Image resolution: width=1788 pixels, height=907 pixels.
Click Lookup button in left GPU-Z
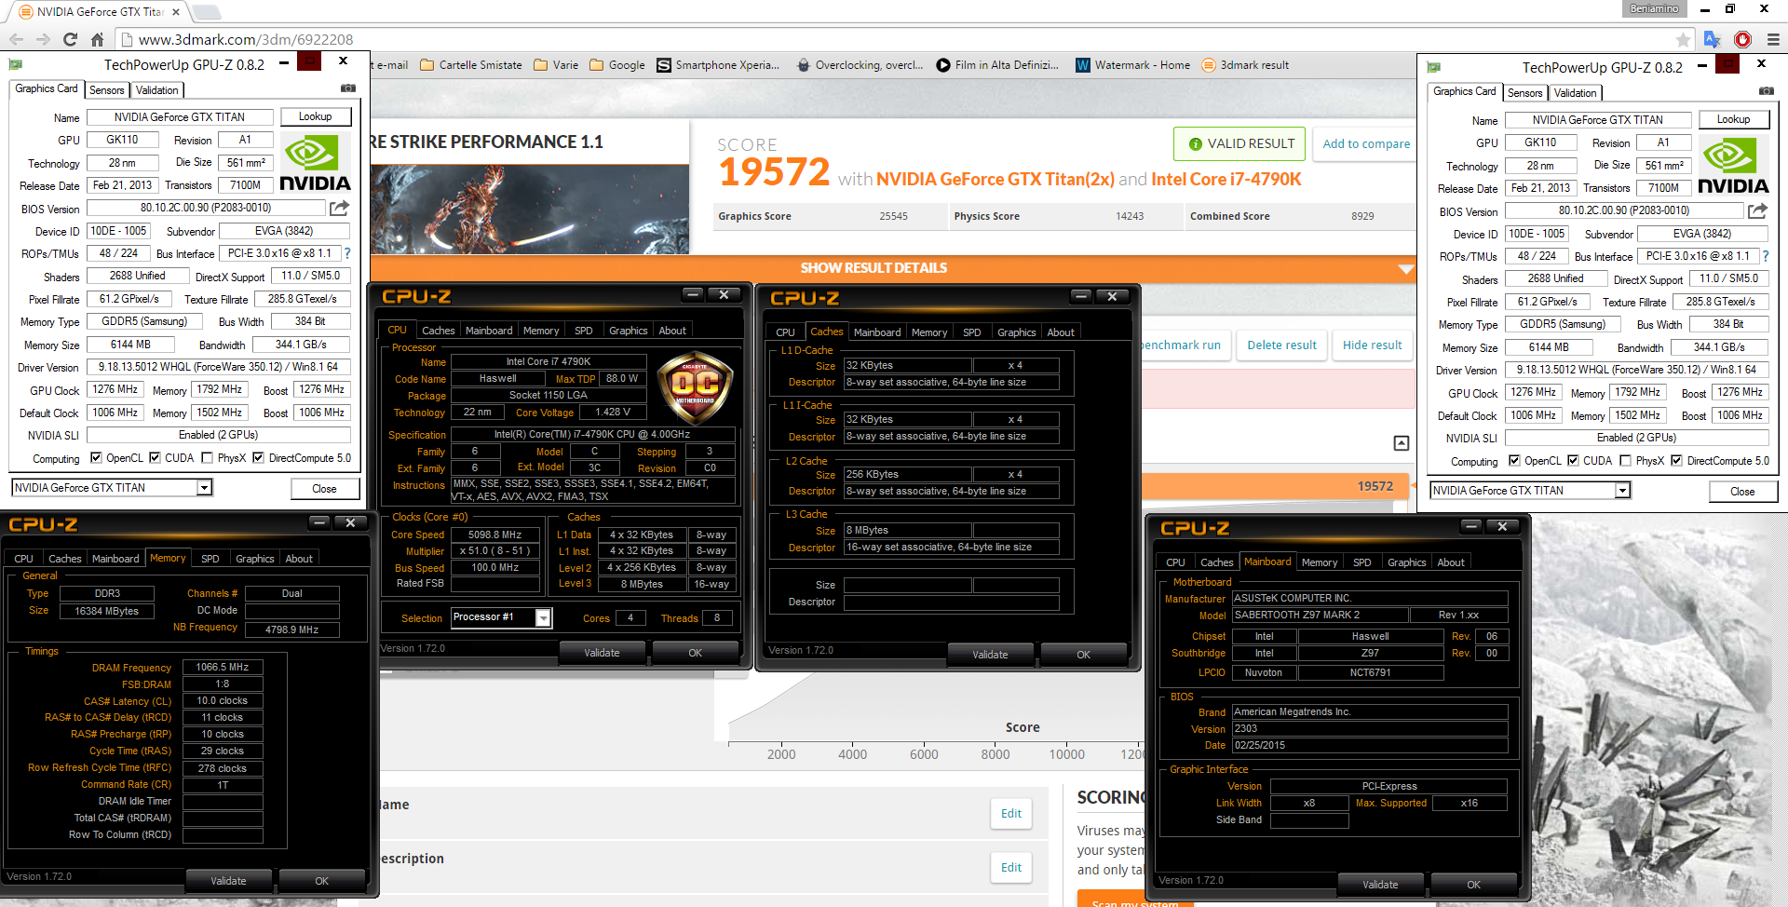(316, 116)
